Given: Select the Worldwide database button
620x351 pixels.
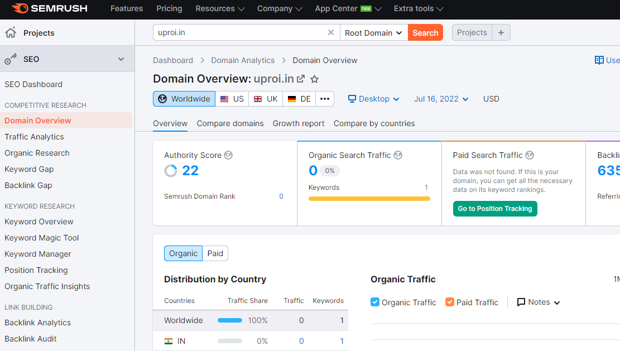Looking at the screenshot, I should click(184, 99).
